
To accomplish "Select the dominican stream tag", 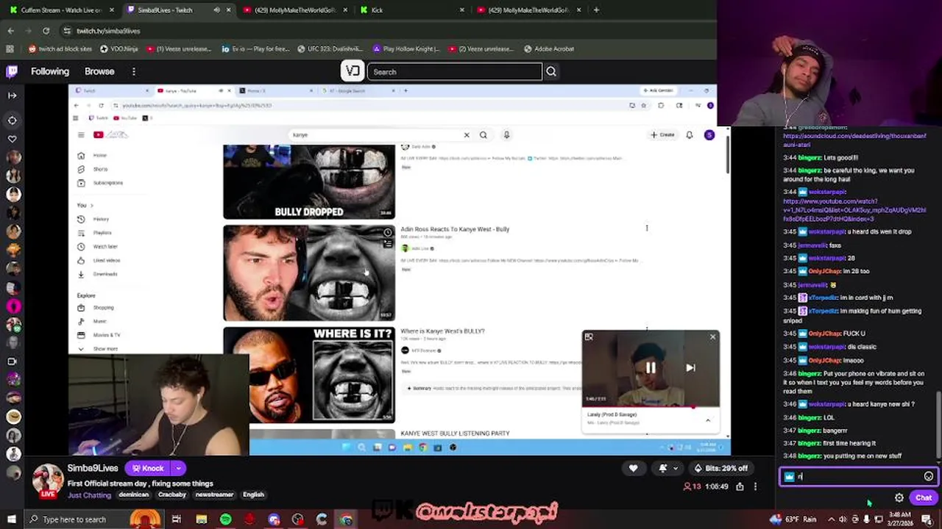I will 134,494.
